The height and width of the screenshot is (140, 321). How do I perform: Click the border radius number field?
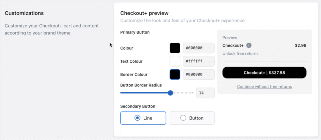(x=205, y=93)
